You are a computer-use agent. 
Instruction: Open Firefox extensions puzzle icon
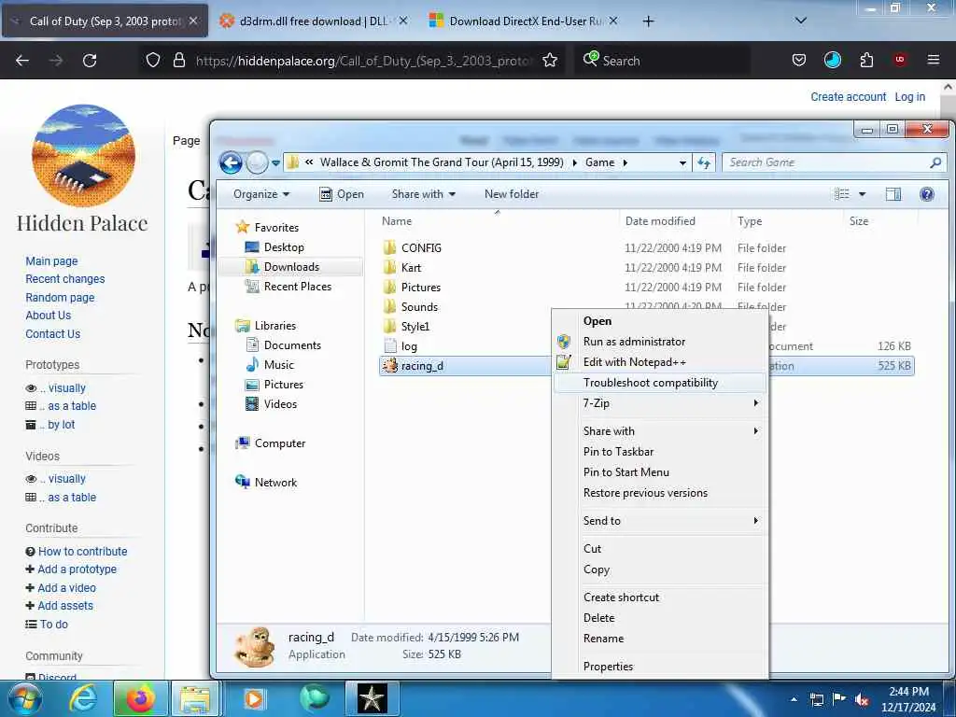(x=866, y=60)
